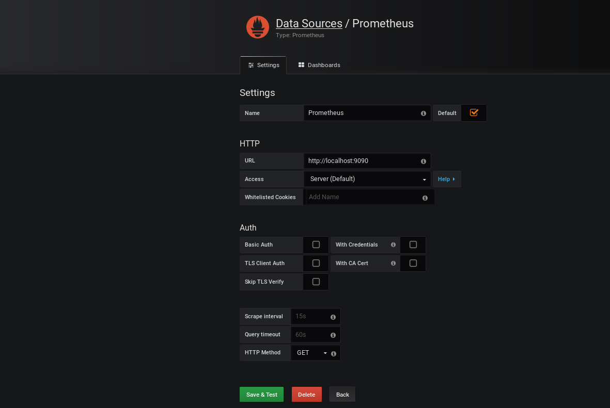
Task: Enable Skip TLS Verify
Action: [x=316, y=282]
